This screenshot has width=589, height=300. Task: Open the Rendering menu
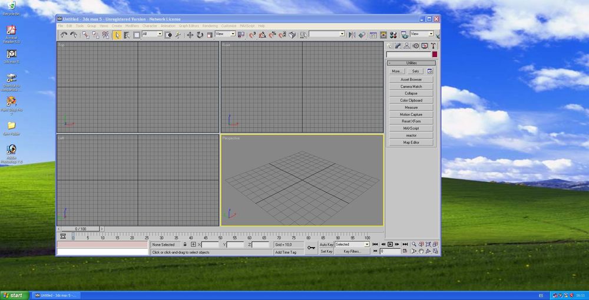click(x=210, y=26)
